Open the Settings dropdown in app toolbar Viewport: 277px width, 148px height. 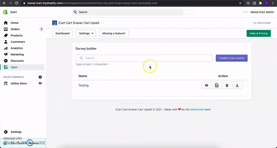tap(86, 33)
